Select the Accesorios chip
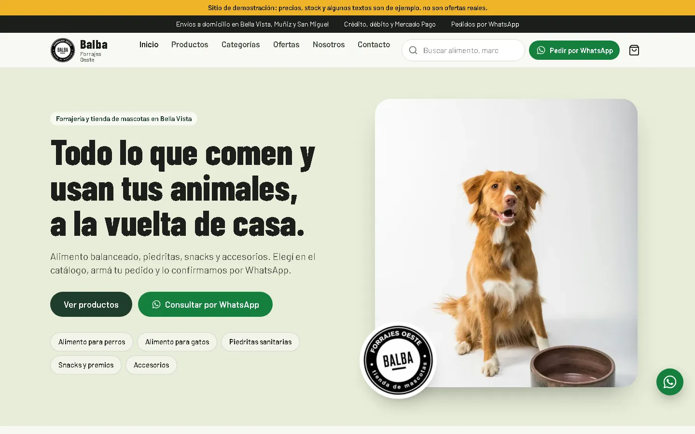Viewport: 695px width, 434px height. [x=151, y=365]
